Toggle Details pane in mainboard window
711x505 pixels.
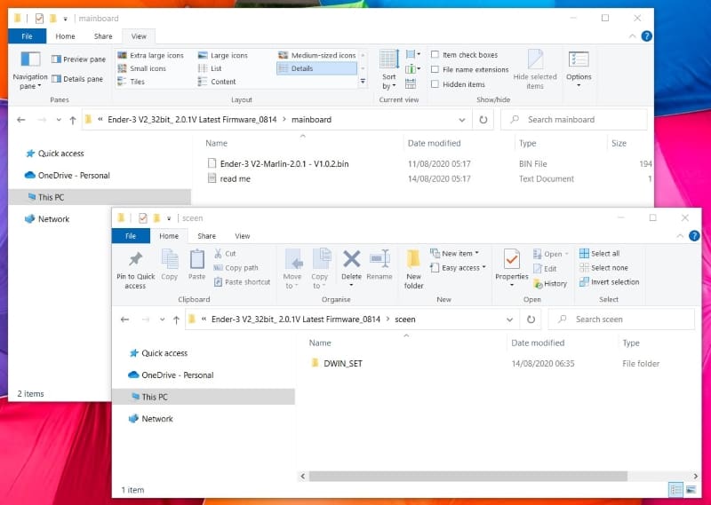[x=77, y=79]
